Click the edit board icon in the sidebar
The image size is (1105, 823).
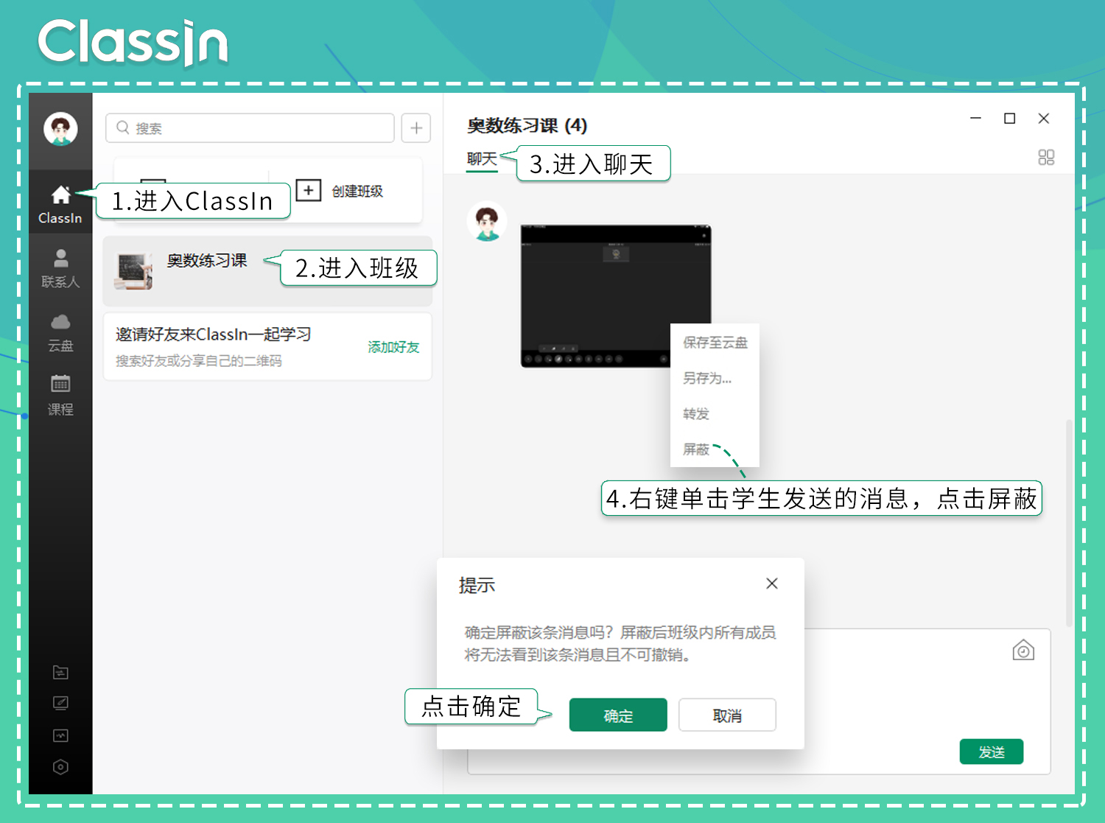pos(60,704)
